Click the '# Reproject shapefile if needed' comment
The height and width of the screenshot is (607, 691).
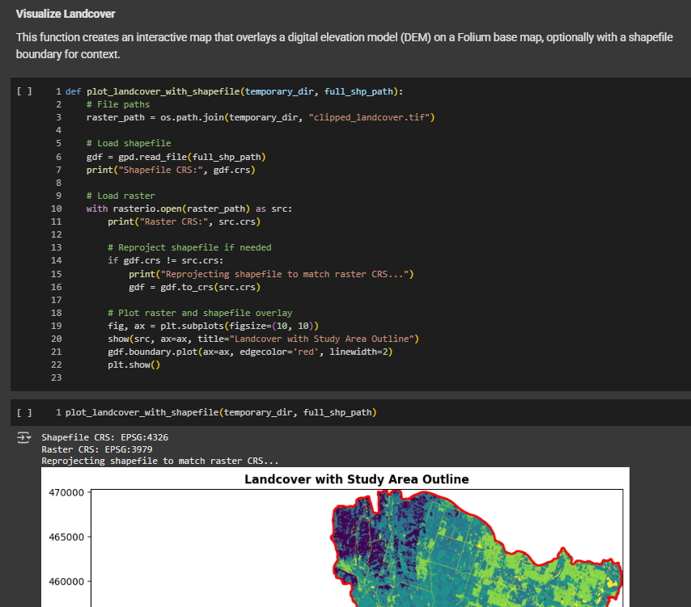(189, 248)
